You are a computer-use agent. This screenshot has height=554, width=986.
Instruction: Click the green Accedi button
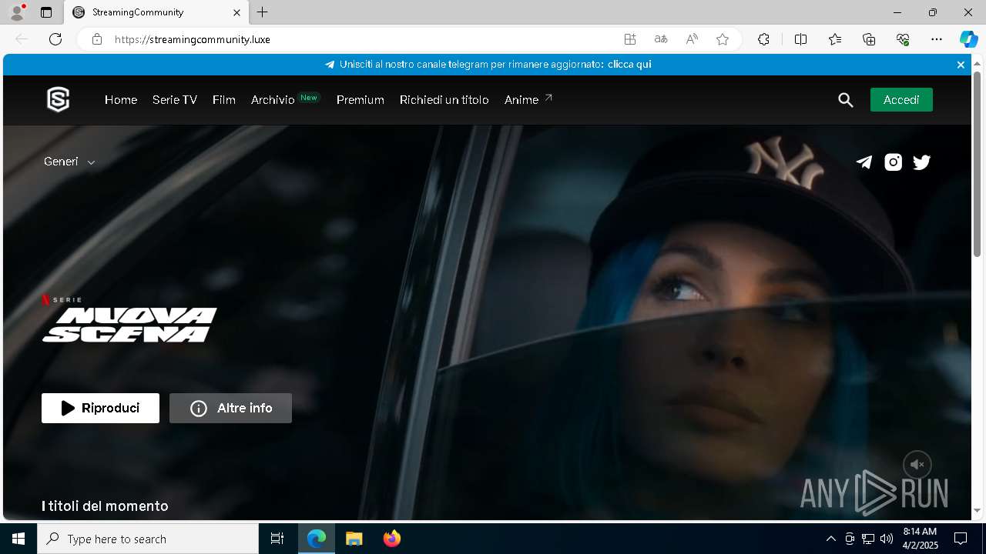pos(901,100)
